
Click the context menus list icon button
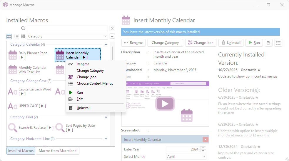[x=278, y=43]
